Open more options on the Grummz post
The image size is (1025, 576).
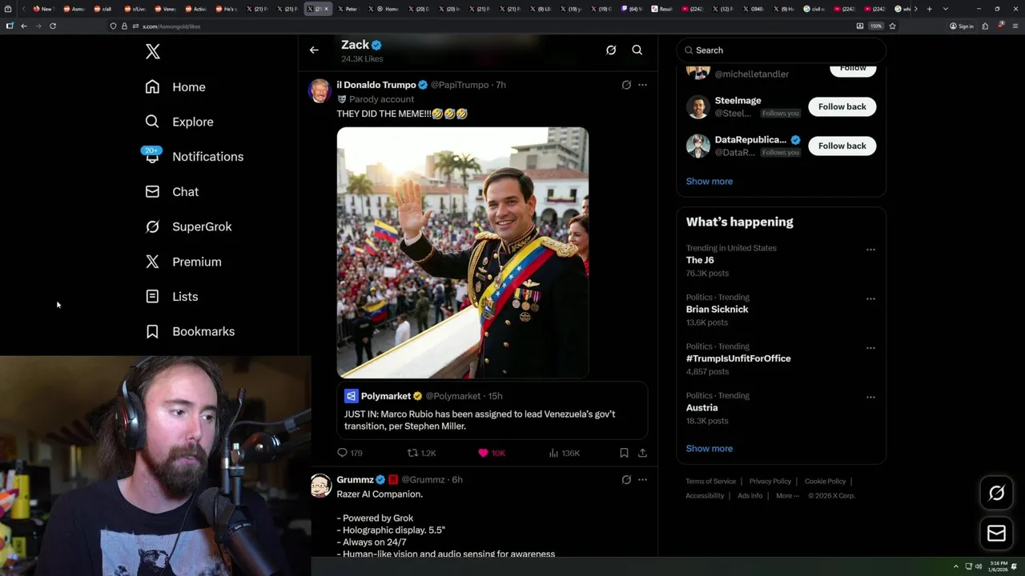[x=642, y=480]
